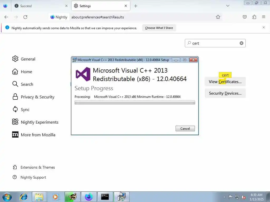The image size is (270, 202).
Task: Open the Search settings category
Action: [x=23, y=84]
